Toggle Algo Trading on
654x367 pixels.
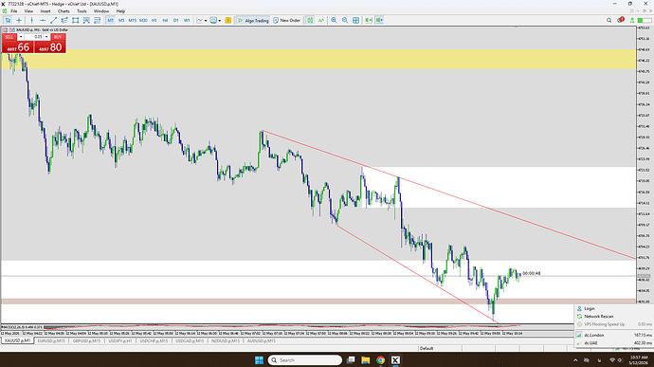[253, 20]
